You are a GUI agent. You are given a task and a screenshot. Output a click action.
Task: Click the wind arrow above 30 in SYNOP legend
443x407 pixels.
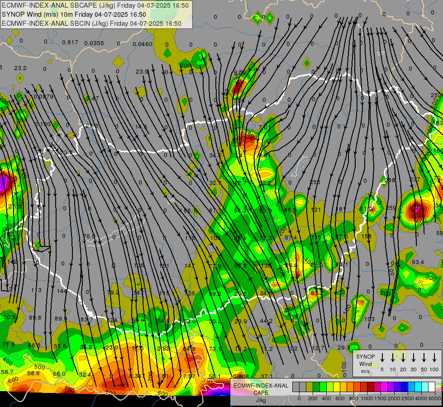[413, 358]
